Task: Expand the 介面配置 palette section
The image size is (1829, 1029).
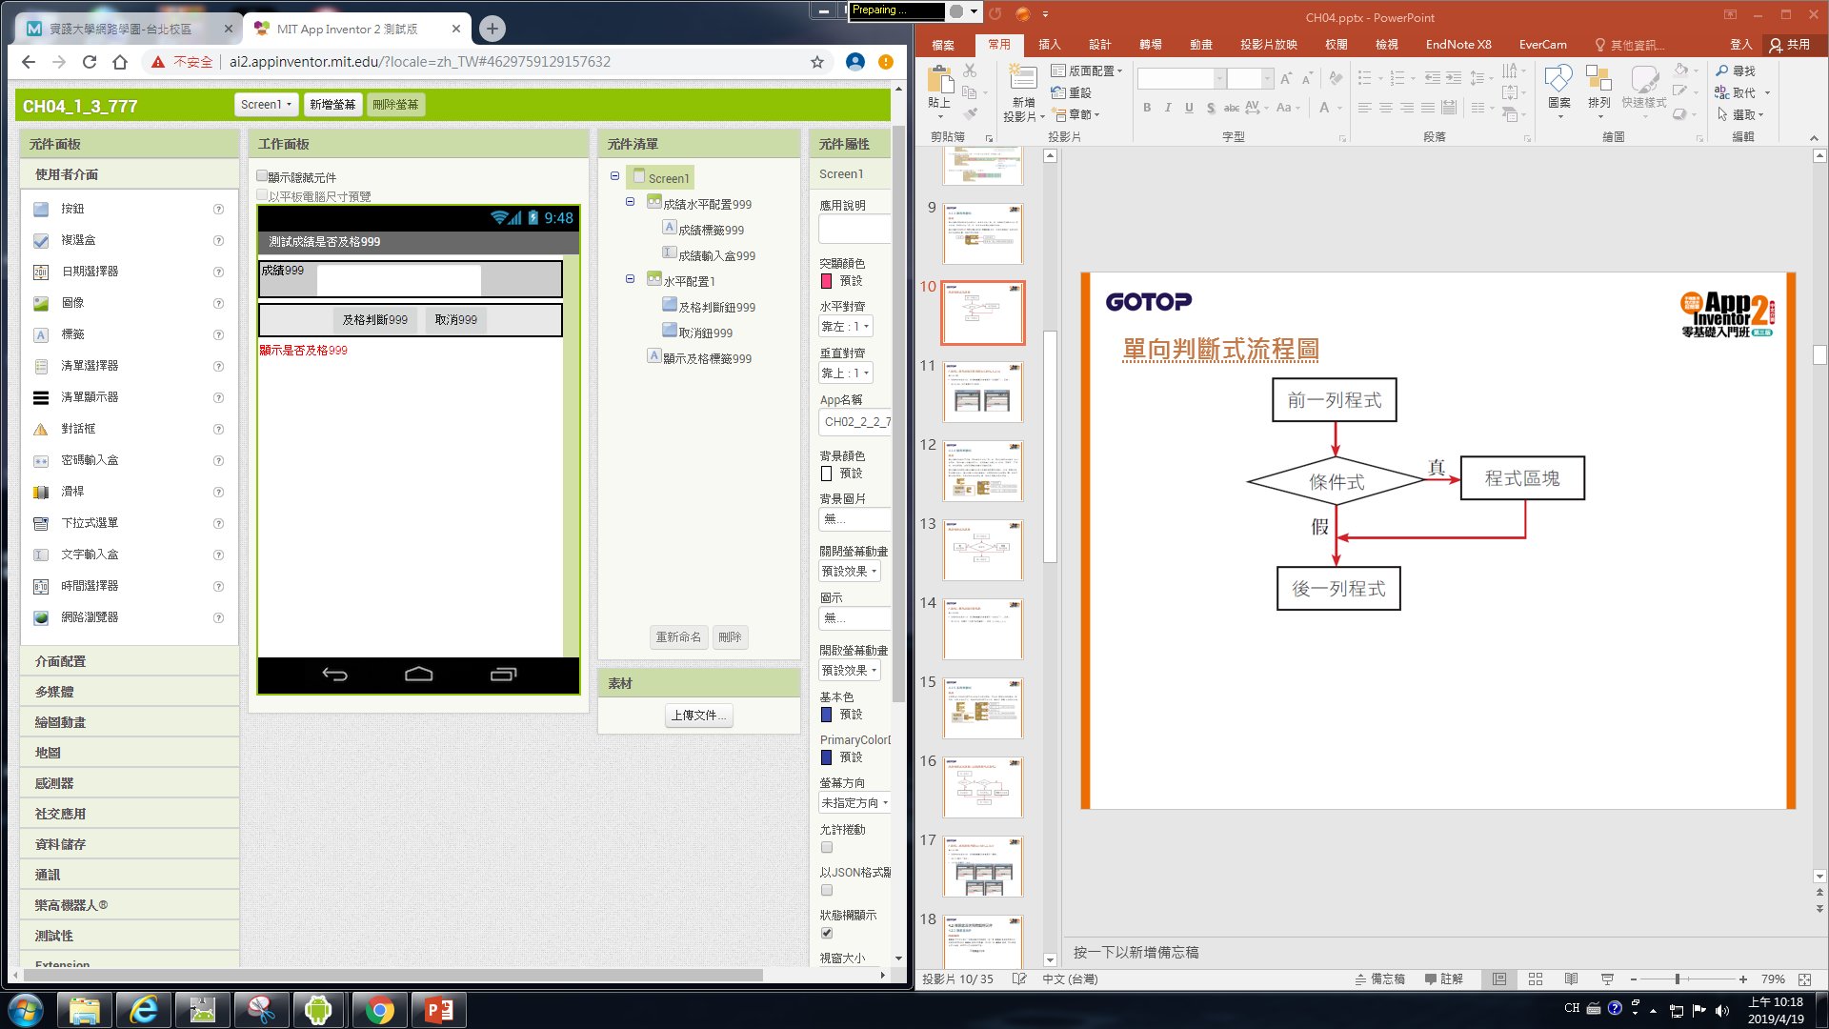Action: pyautogui.click(x=130, y=661)
